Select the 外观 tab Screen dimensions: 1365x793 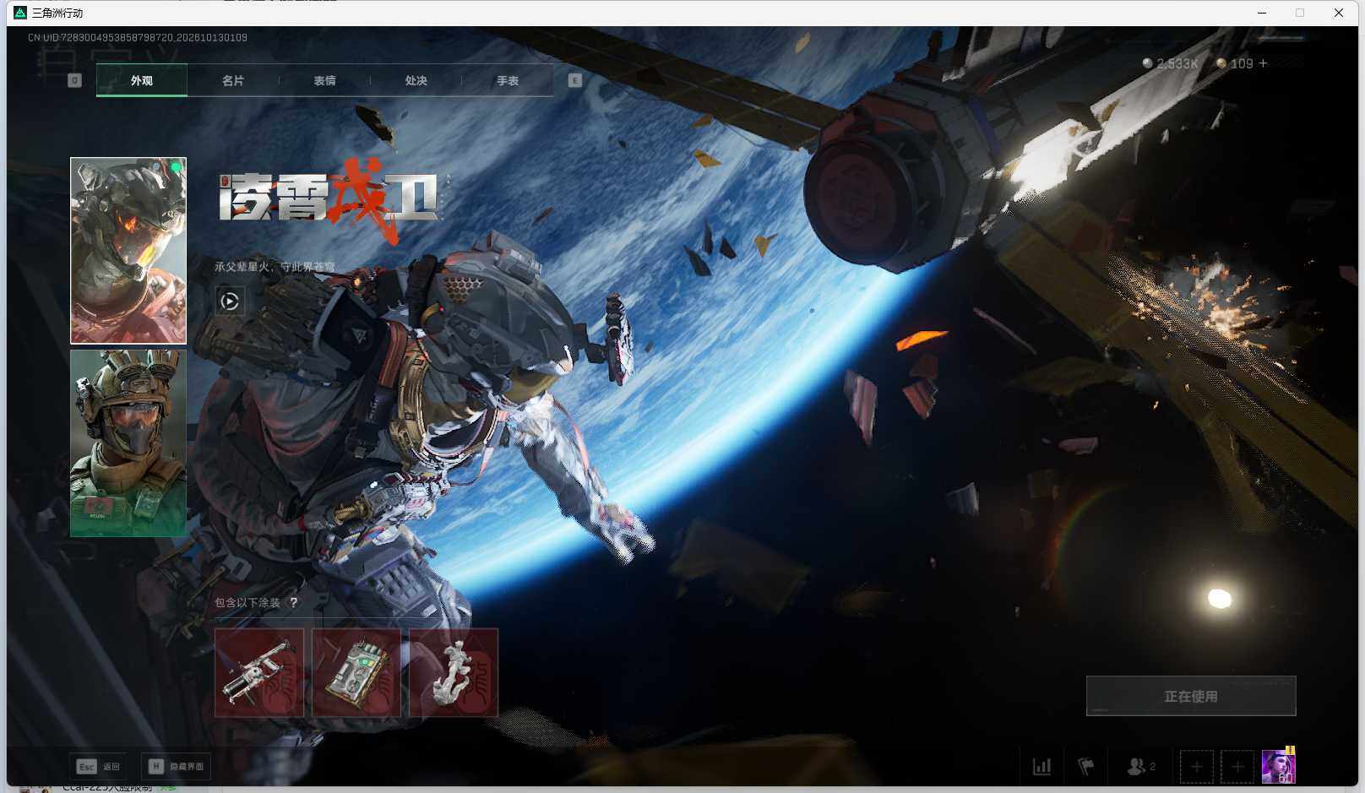(x=142, y=80)
